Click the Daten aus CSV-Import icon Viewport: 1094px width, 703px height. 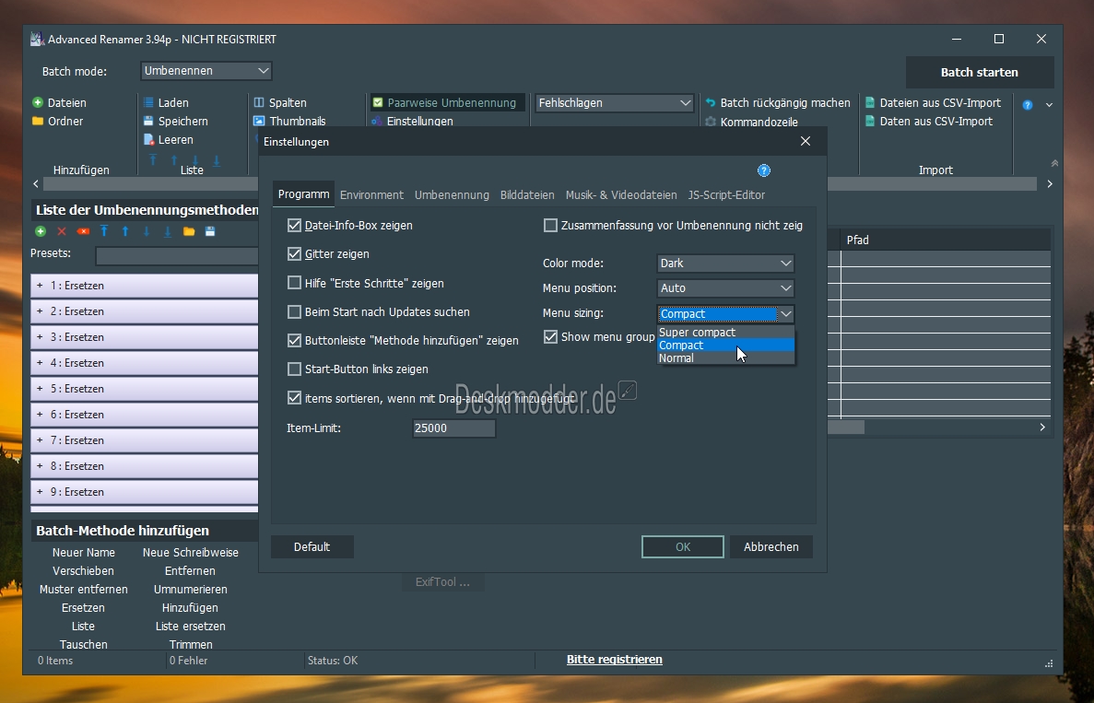tap(870, 121)
